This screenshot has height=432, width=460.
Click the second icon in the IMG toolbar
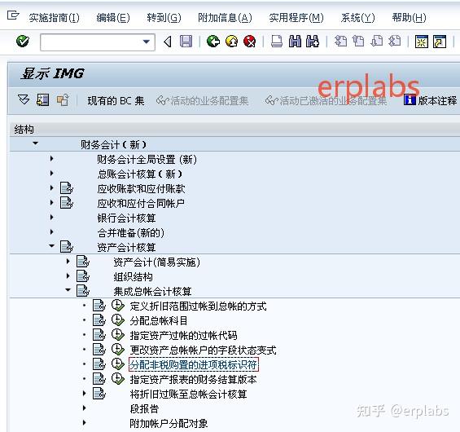43,100
